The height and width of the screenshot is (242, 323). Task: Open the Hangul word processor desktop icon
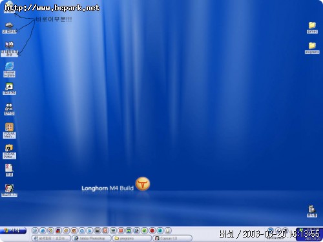click(x=9, y=170)
